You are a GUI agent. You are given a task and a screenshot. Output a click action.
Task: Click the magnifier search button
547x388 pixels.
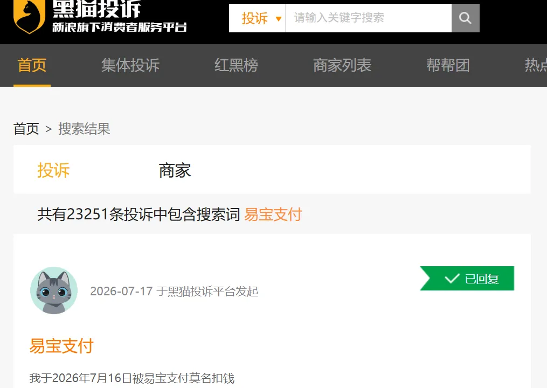(466, 18)
